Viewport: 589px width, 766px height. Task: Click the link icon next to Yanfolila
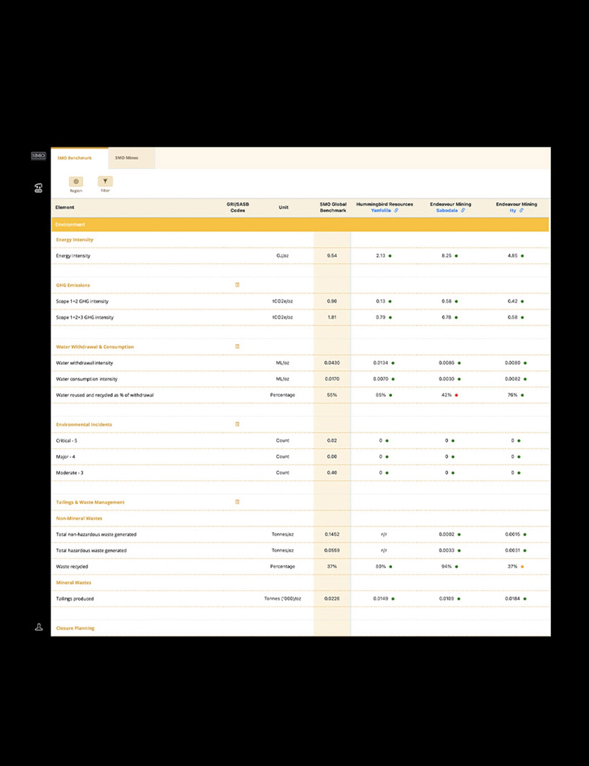tap(396, 211)
